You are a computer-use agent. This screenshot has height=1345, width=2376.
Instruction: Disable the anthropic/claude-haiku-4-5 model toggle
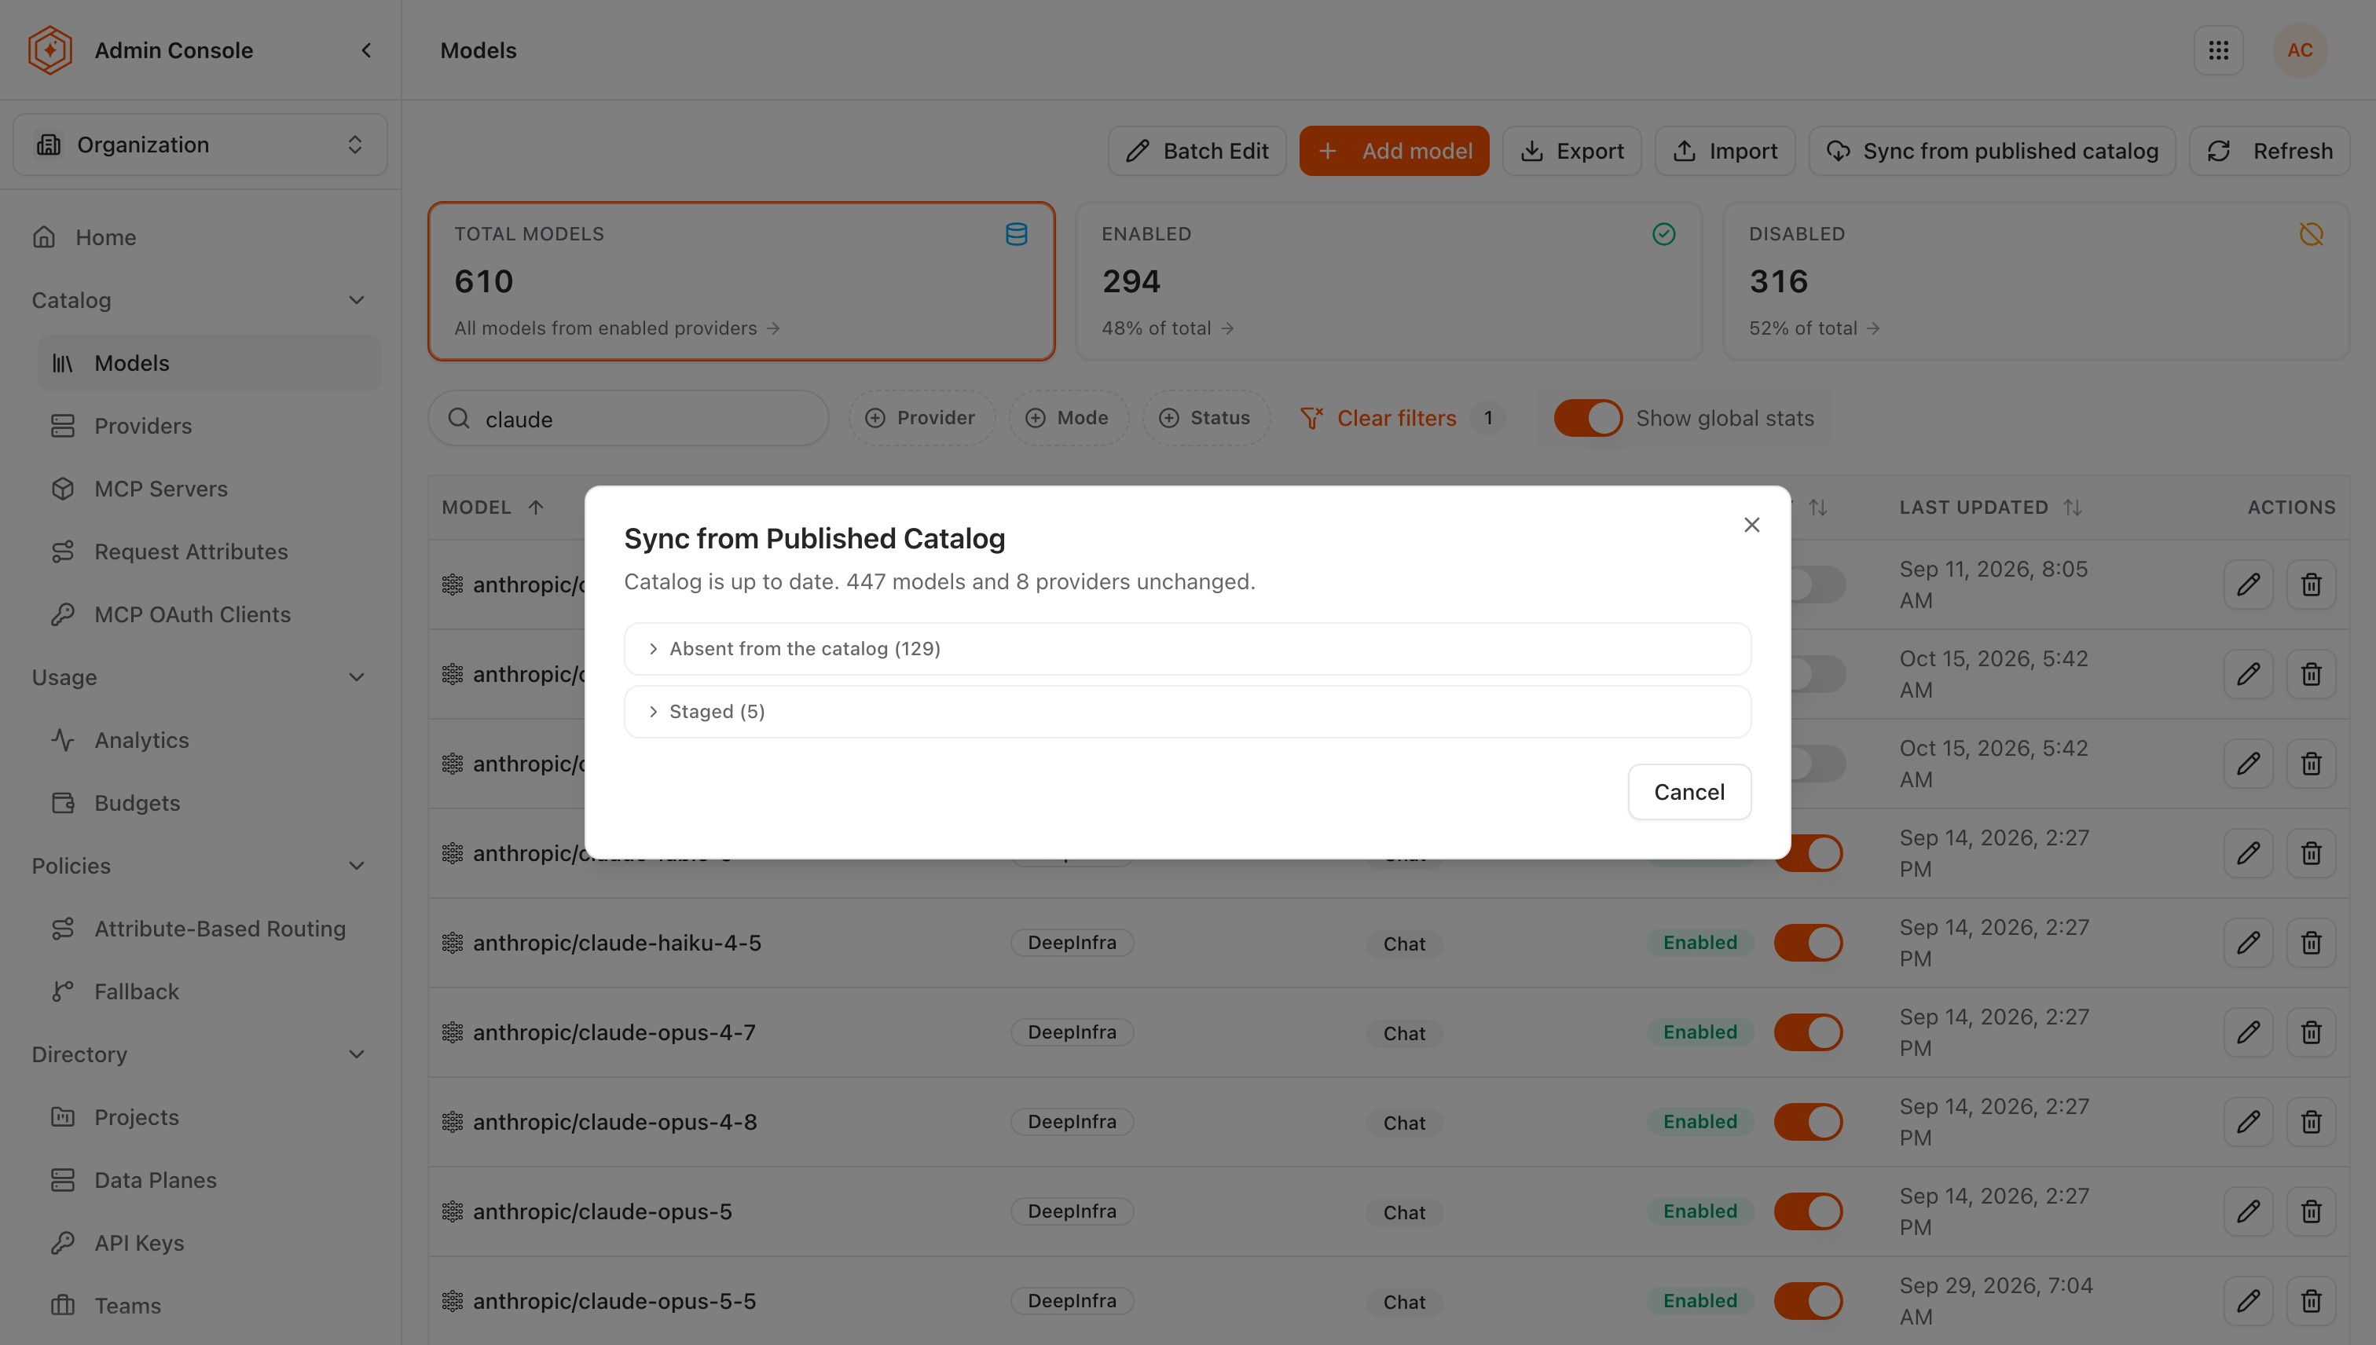tap(1808, 942)
